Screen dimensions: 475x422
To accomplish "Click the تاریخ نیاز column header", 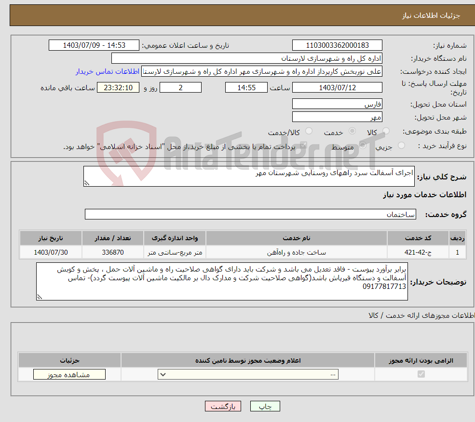I will tap(51, 238).
